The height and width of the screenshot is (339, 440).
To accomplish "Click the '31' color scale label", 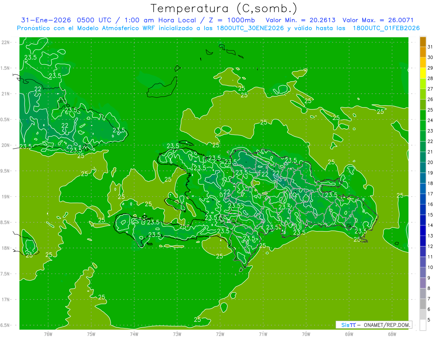I will tap(430, 47).
